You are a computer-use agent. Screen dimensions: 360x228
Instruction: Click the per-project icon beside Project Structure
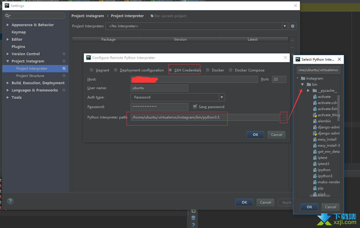tap(64, 76)
